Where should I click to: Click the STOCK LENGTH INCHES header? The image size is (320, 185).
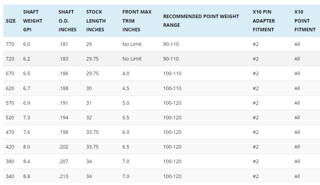coord(96,21)
